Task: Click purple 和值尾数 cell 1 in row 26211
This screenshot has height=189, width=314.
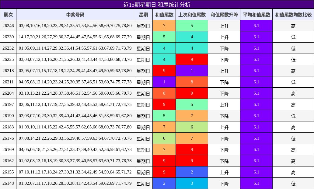Action: click(164, 82)
